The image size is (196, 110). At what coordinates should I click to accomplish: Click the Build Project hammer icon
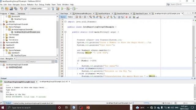(53, 9)
